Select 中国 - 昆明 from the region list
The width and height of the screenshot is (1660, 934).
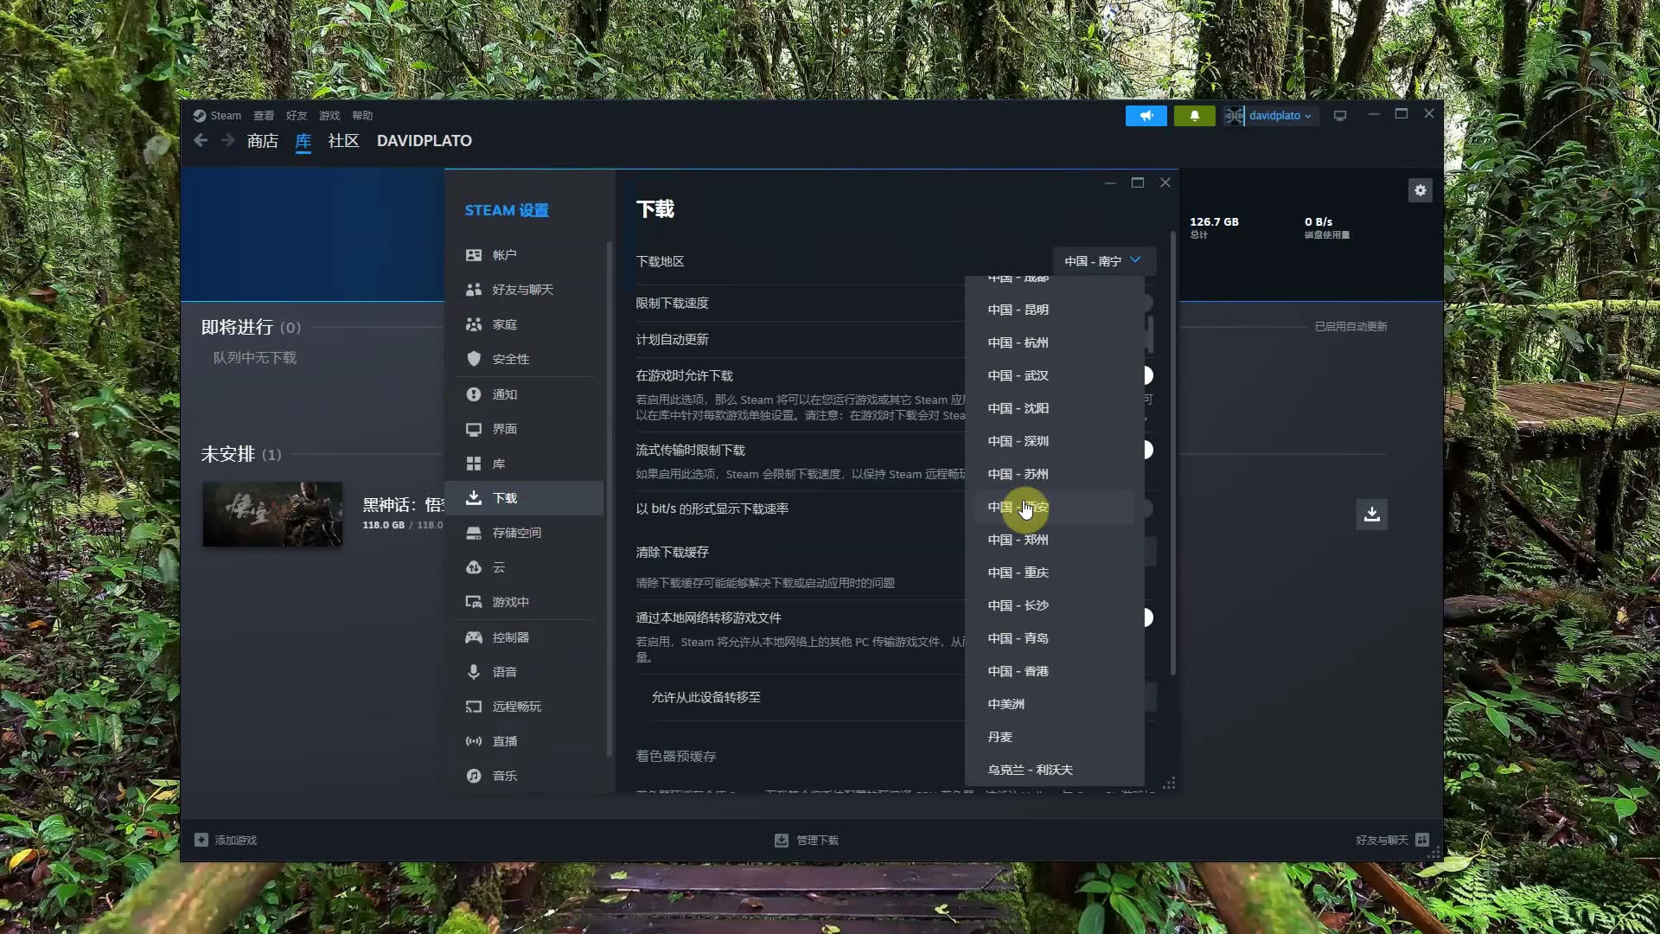[1055, 310]
